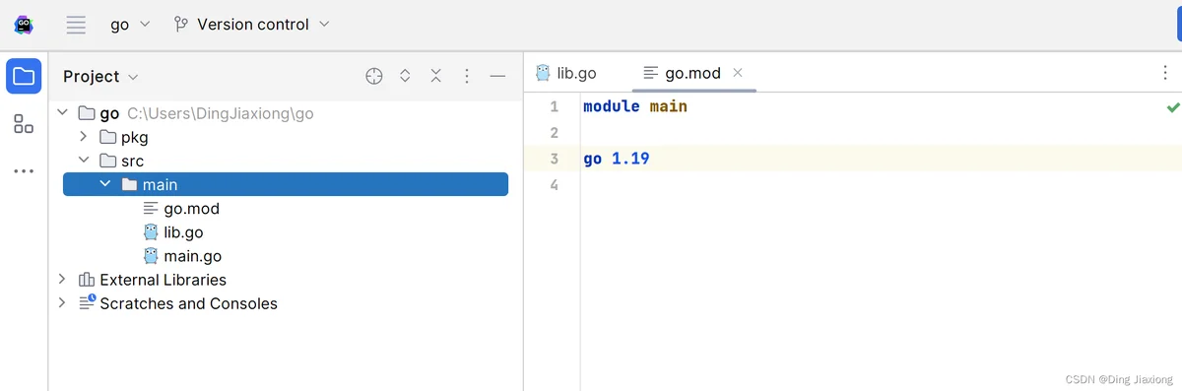
Task: Collapse all Project tree items
Action: coord(435,76)
